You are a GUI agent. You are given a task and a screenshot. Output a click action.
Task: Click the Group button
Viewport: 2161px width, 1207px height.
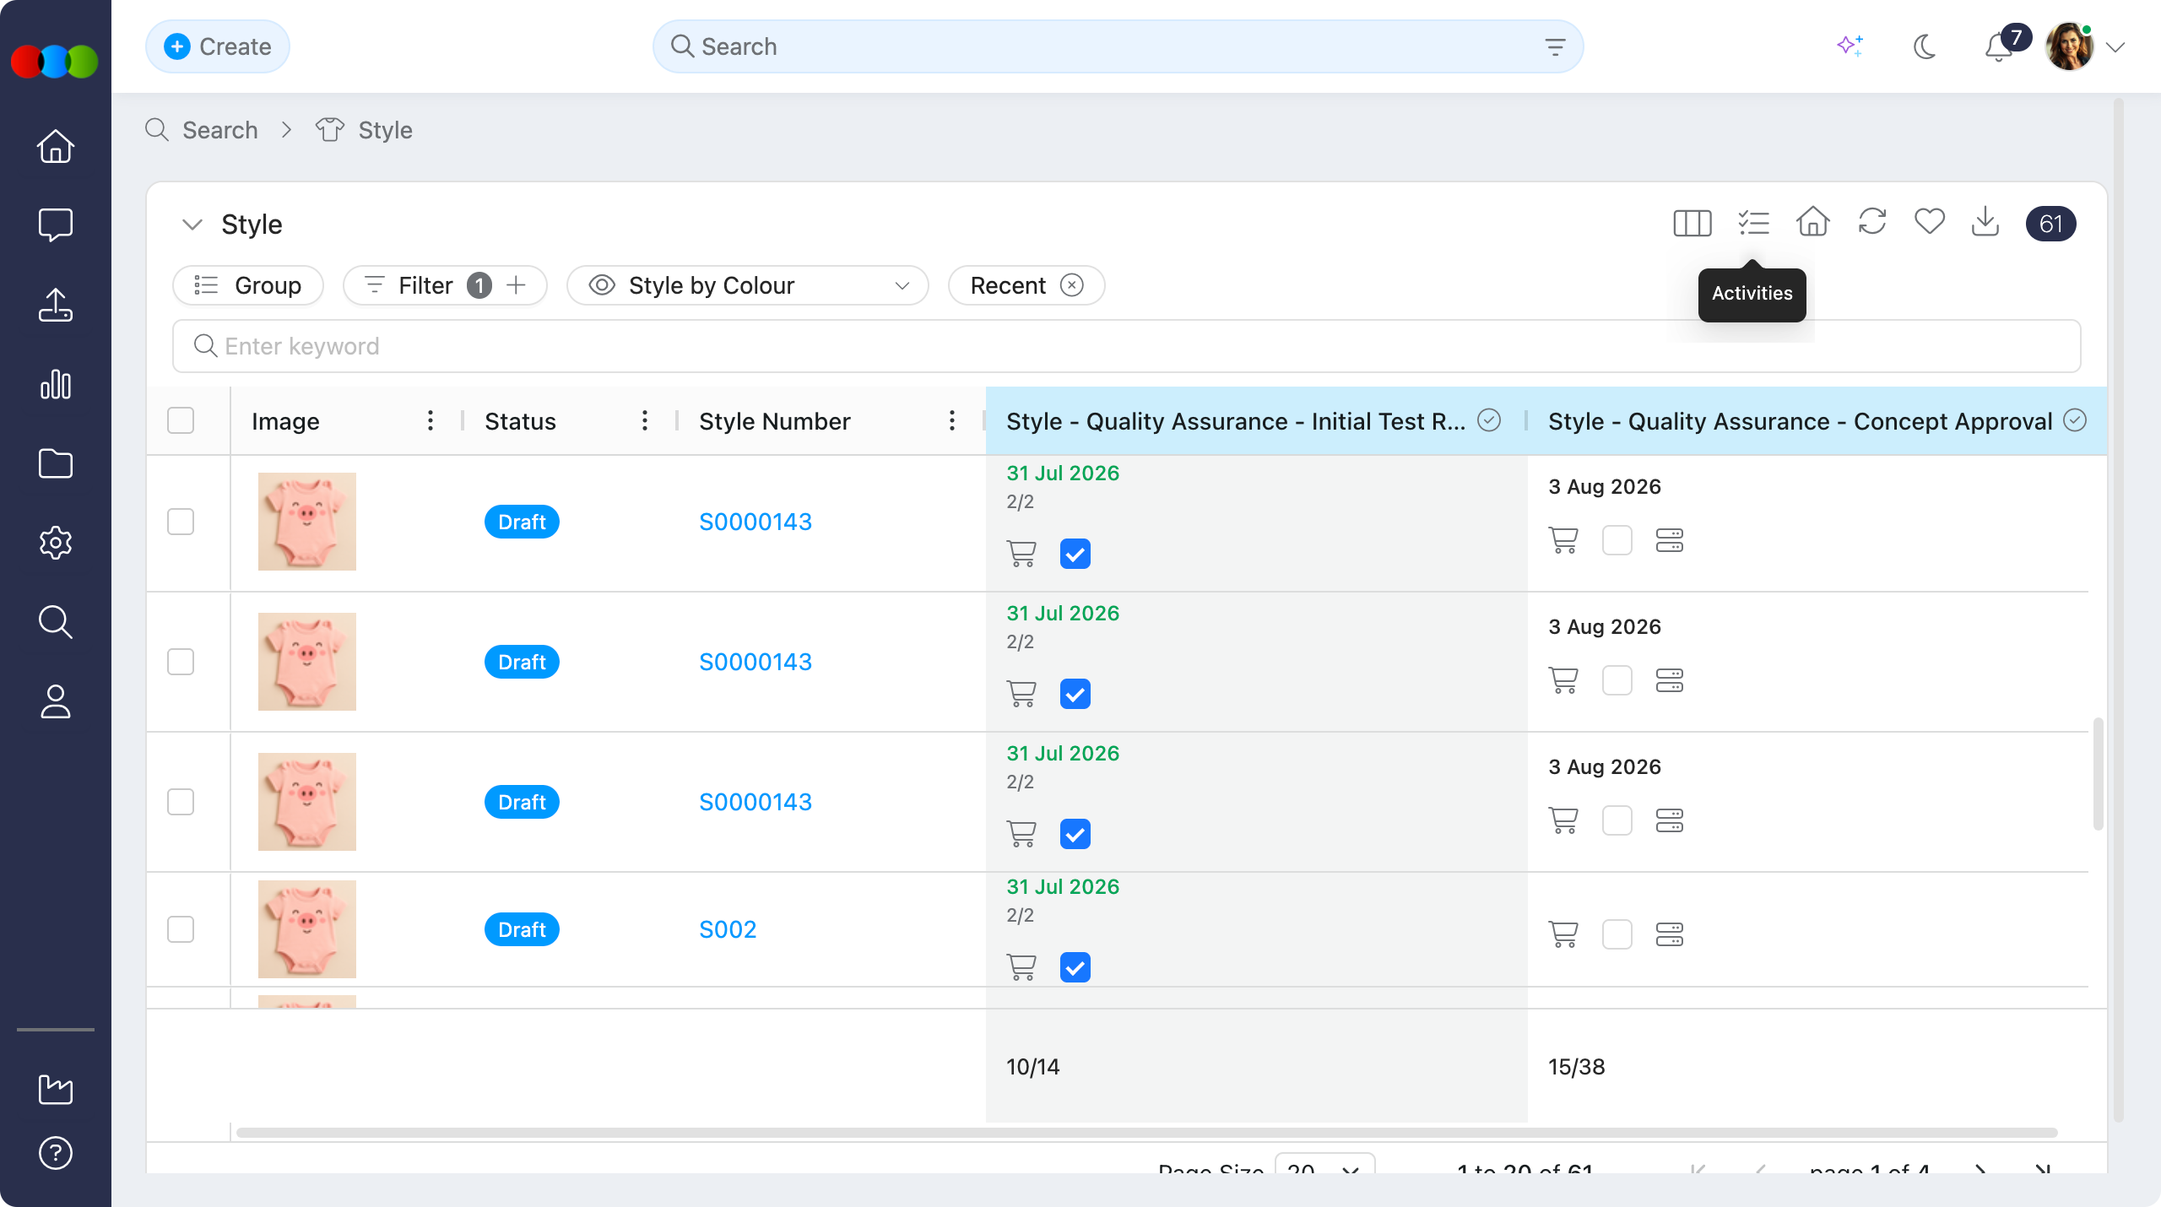click(x=248, y=285)
